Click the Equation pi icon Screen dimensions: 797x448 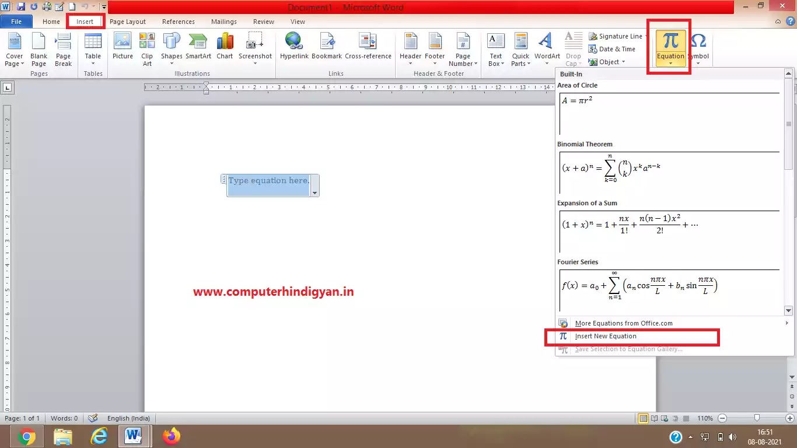click(x=670, y=41)
